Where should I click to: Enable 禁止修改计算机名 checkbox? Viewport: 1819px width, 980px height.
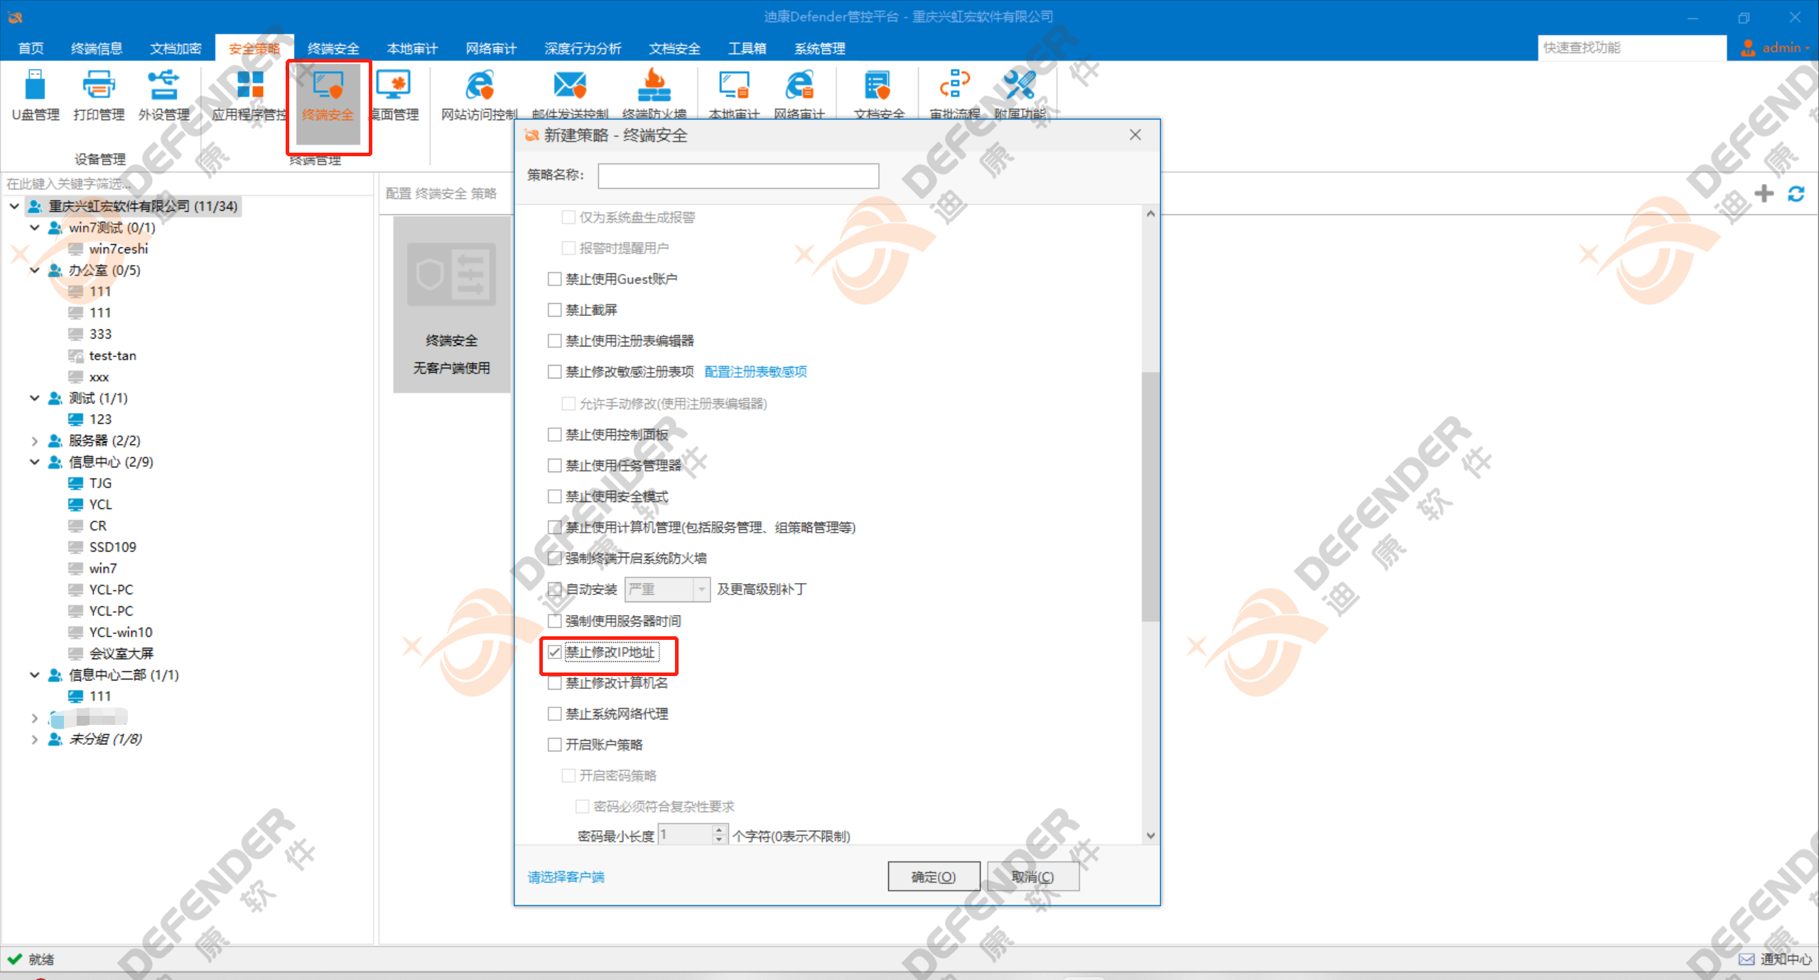[554, 683]
